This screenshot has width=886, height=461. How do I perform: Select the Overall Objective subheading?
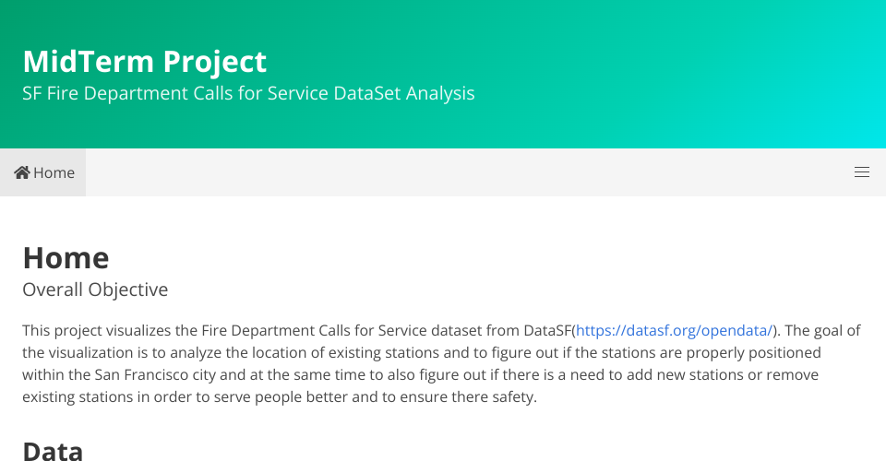pos(95,290)
